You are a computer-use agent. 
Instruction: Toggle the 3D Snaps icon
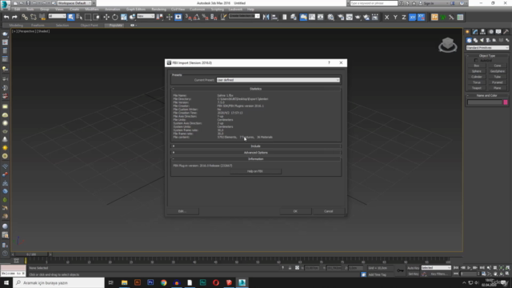click(188, 18)
